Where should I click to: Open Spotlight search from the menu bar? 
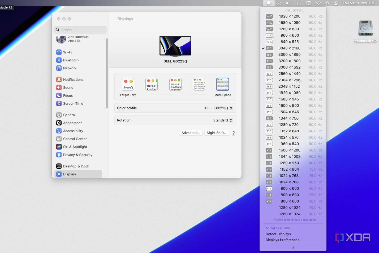point(328,3)
